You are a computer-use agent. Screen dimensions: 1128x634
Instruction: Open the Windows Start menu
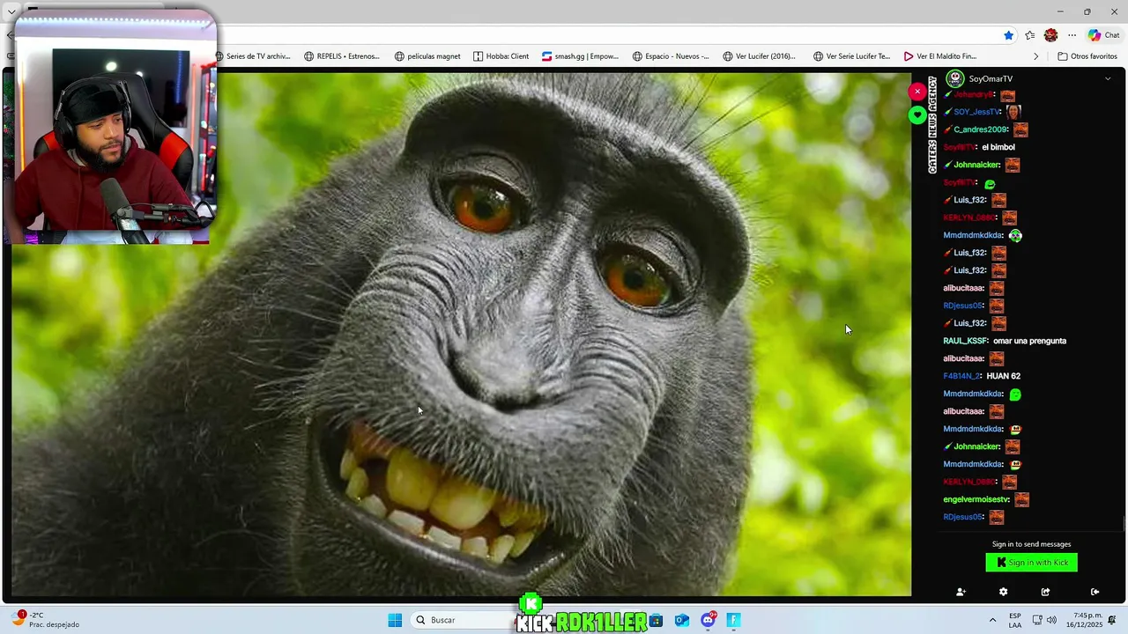(x=395, y=620)
